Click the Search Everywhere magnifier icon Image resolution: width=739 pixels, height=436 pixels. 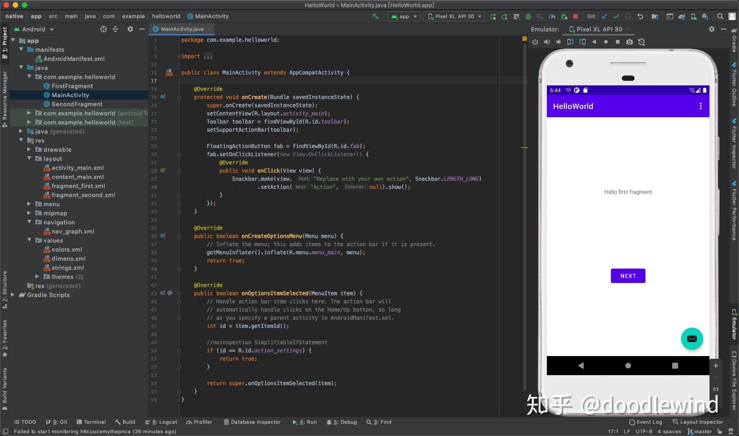point(720,16)
